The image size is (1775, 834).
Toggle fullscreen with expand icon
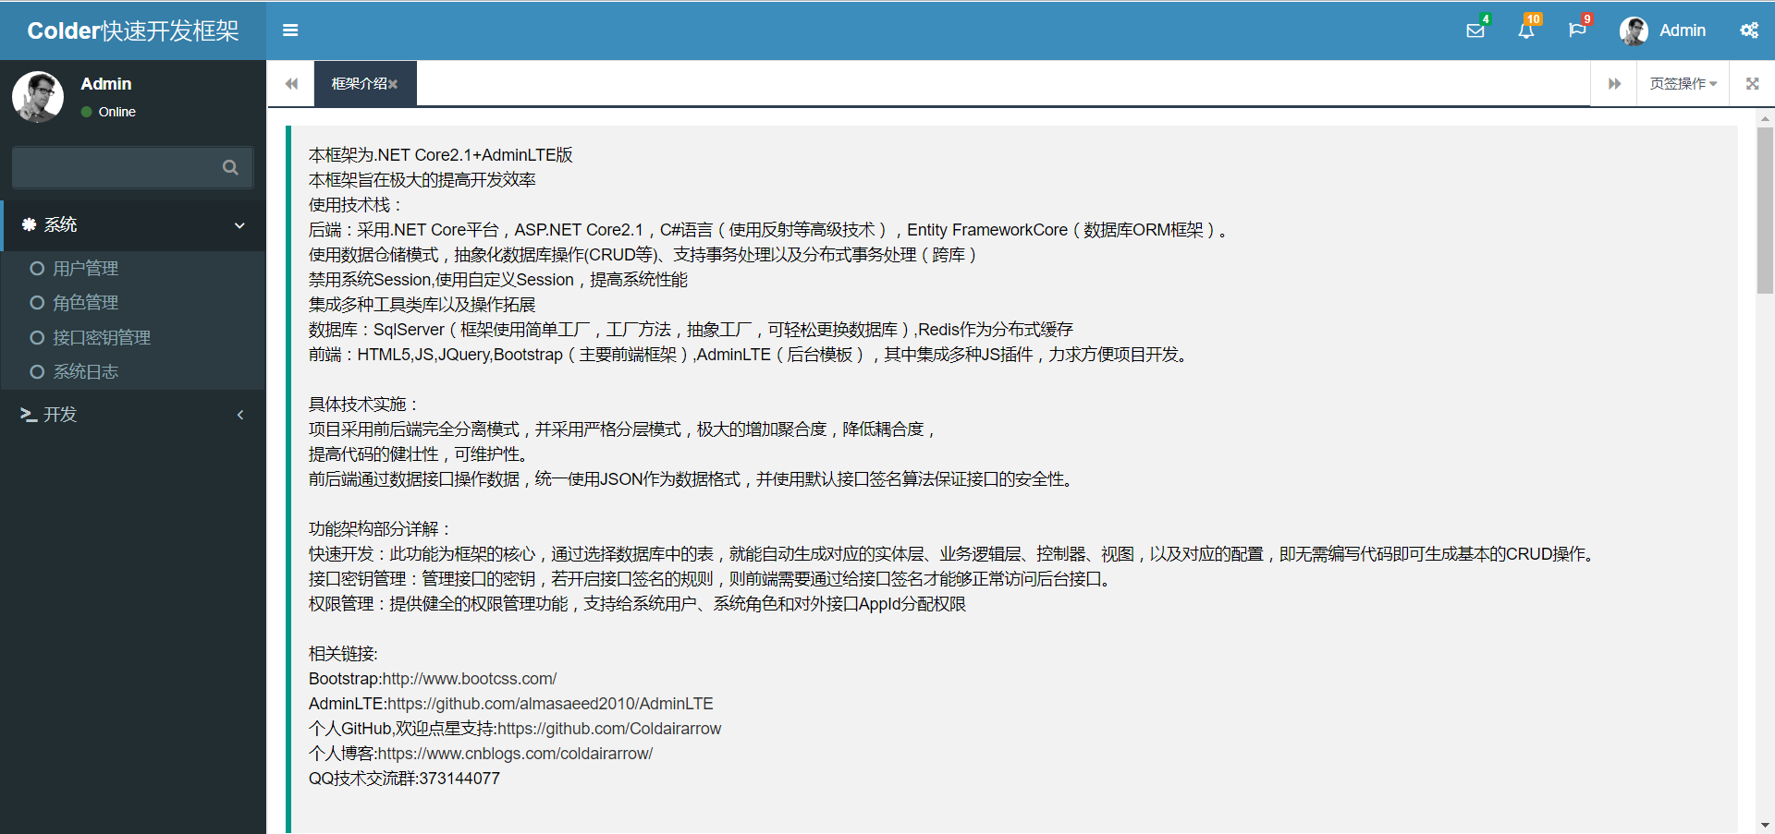point(1752,84)
